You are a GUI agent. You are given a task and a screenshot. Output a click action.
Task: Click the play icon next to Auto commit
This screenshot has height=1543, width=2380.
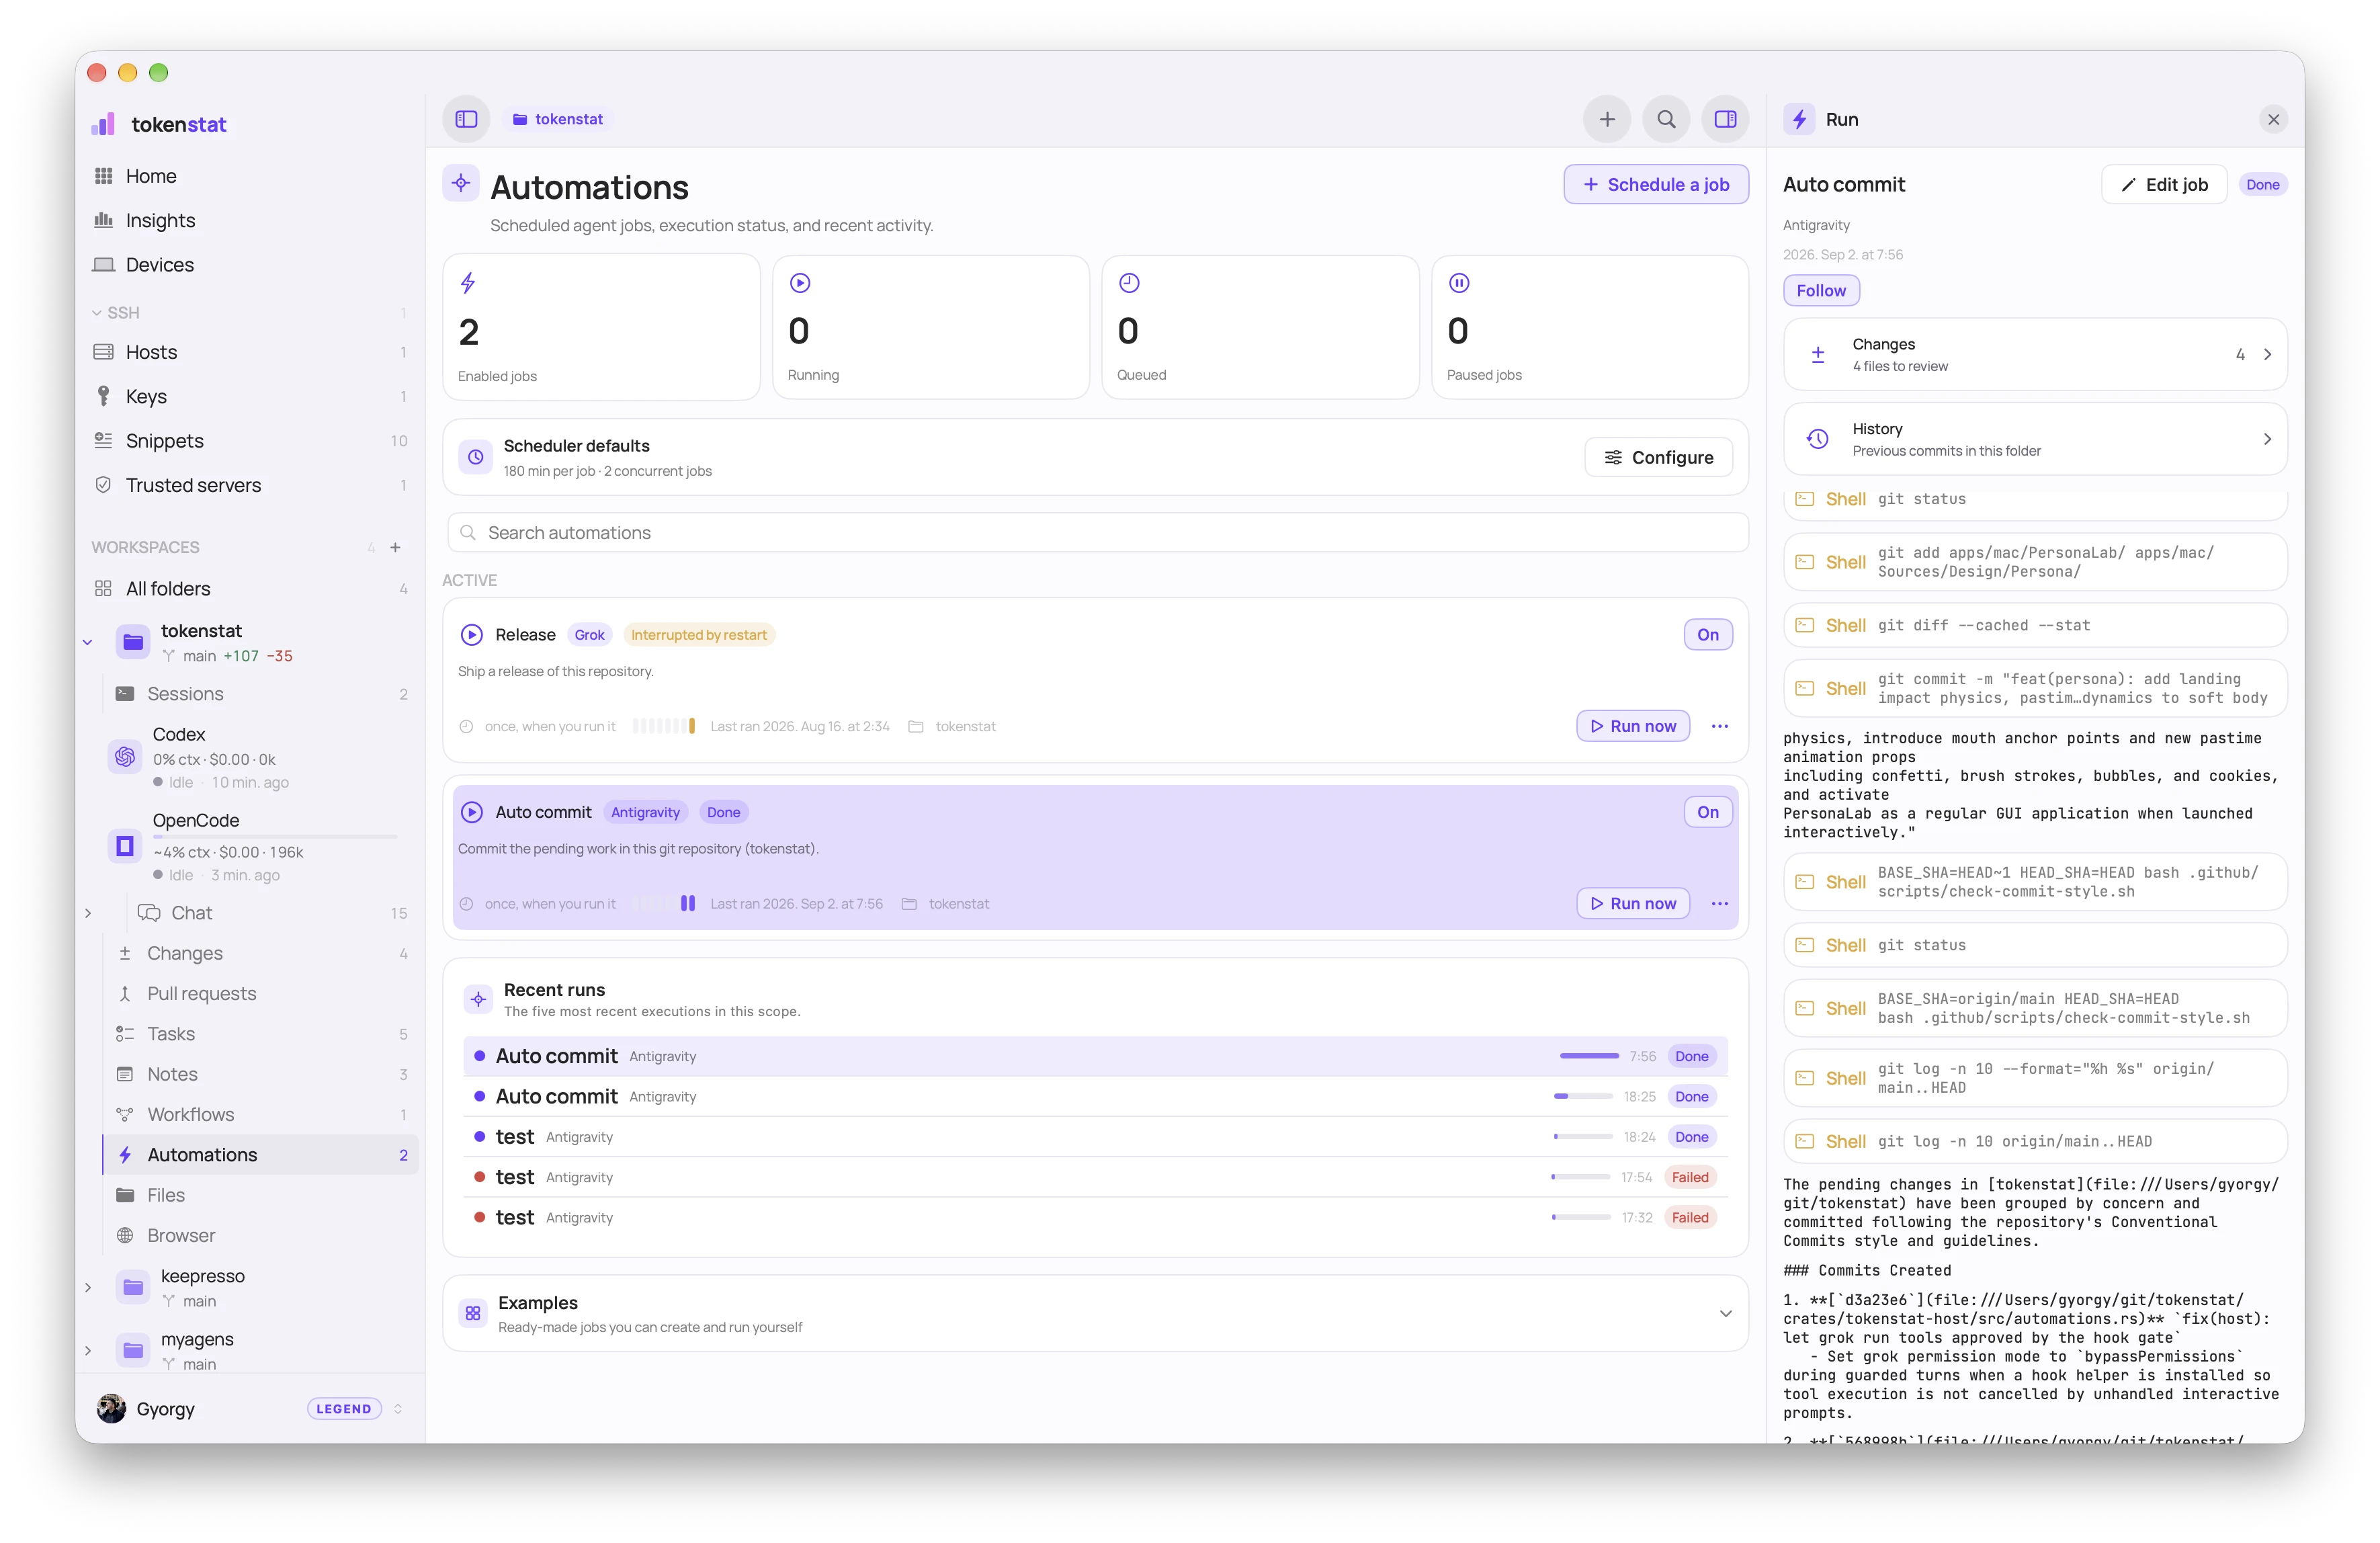click(471, 812)
